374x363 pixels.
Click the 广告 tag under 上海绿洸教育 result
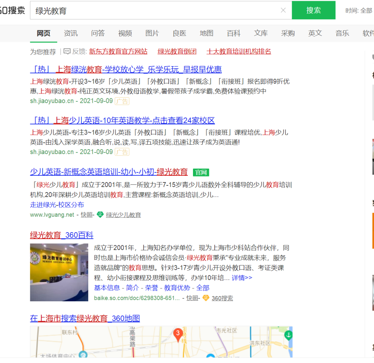click(122, 101)
